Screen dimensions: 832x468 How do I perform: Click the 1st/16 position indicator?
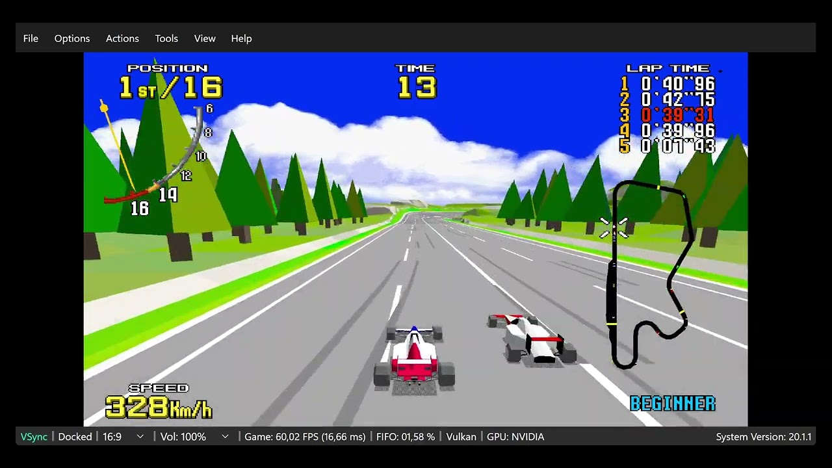[170, 87]
